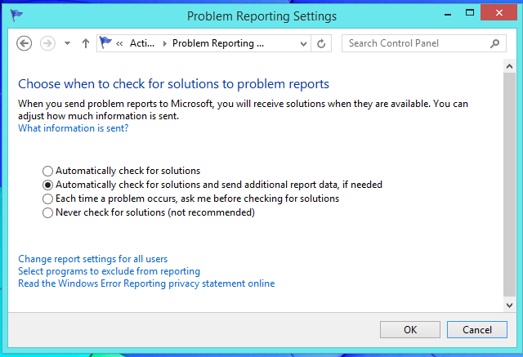Click the Forward navigation arrow
This screenshot has width=523, height=357.
pos(47,43)
